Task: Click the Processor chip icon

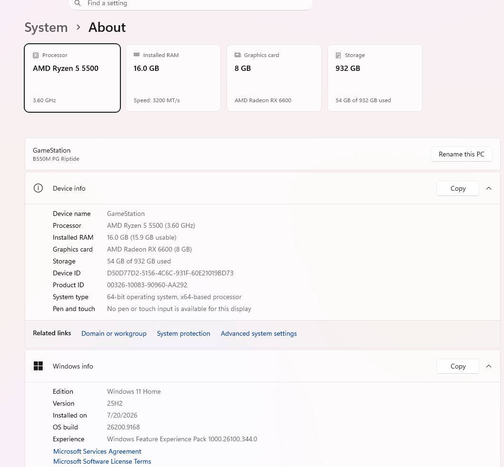Action: point(36,55)
